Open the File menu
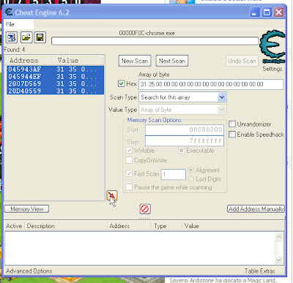Viewport: 293px width, 283px height. [10, 24]
